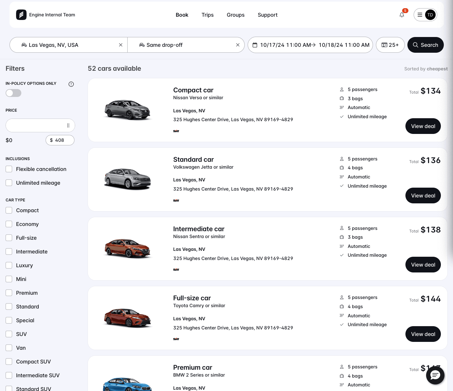Open the Groups navigation item
The width and height of the screenshot is (453, 391).
pos(236,15)
